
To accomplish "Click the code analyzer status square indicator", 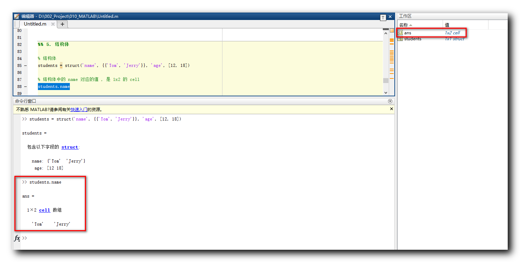I will tap(392, 30).
